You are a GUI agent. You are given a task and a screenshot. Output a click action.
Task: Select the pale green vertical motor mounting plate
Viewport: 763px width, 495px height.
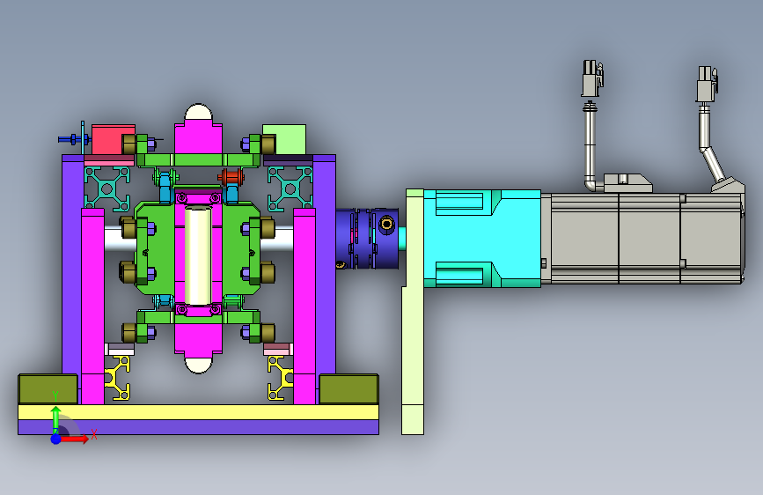click(x=413, y=312)
